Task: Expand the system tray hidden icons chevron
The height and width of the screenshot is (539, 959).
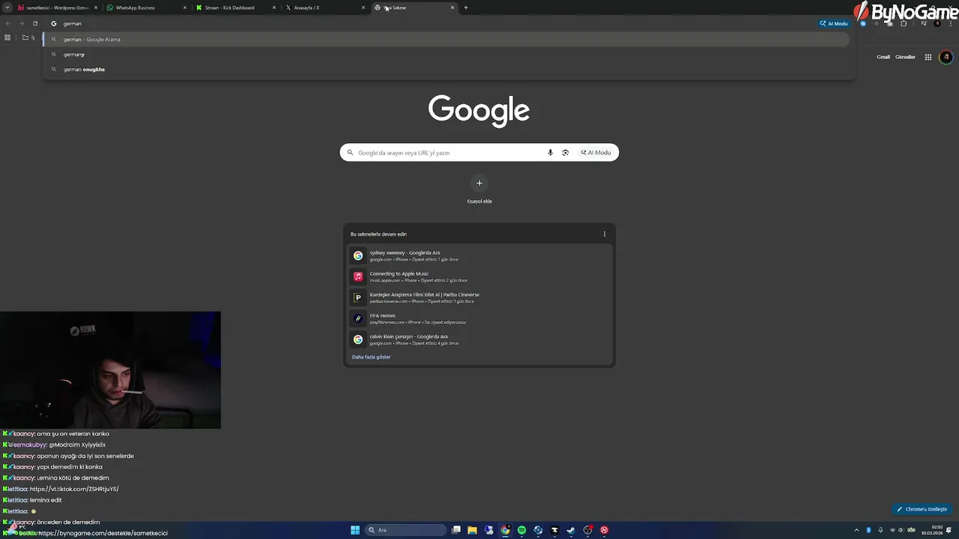Action: click(x=857, y=530)
